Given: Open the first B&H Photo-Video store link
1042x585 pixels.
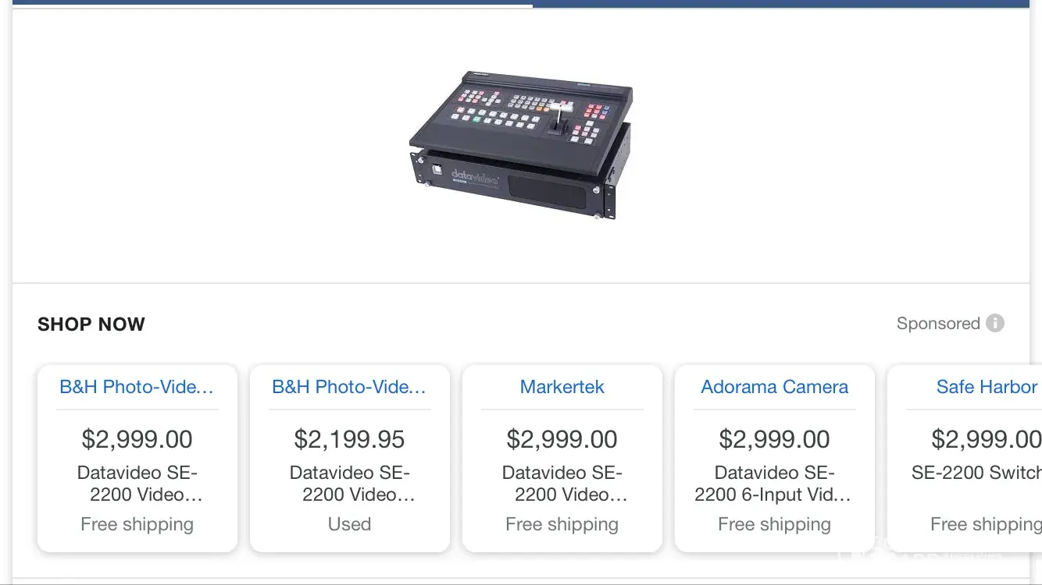Looking at the screenshot, I should click(x=137, y=387).
